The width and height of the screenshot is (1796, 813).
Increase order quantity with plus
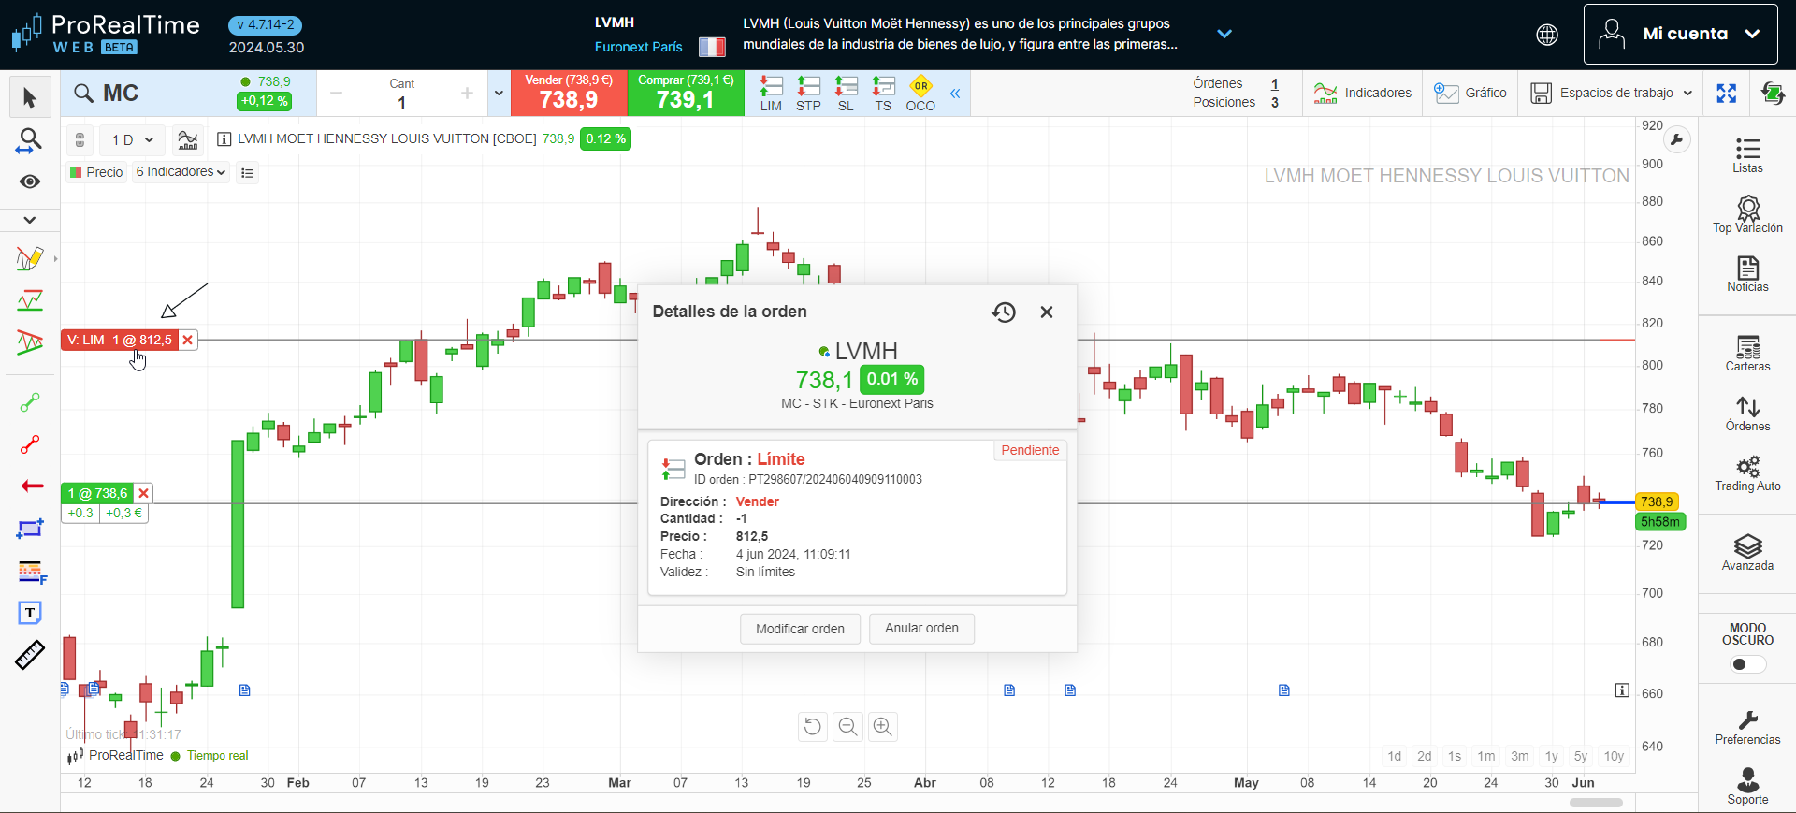pos(467,94)
